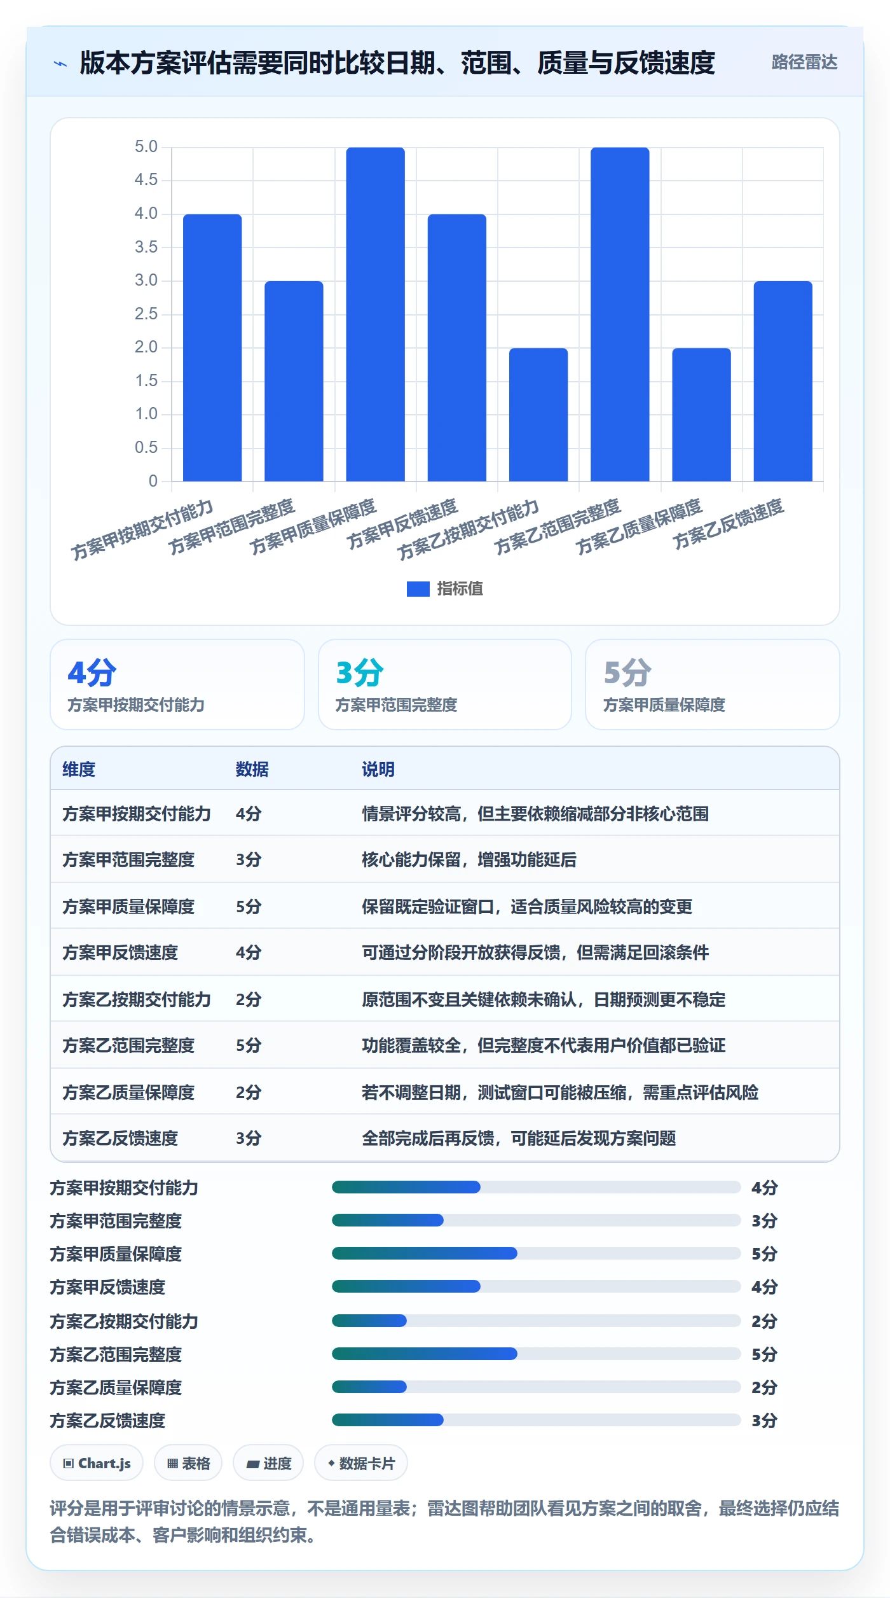
Task: Click the 方案甲按期交付能力 progress bar
Action: [x=537, y=1187]
